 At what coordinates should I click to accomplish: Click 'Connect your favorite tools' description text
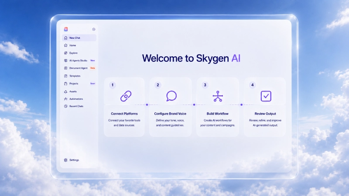[x=124, y=120]
